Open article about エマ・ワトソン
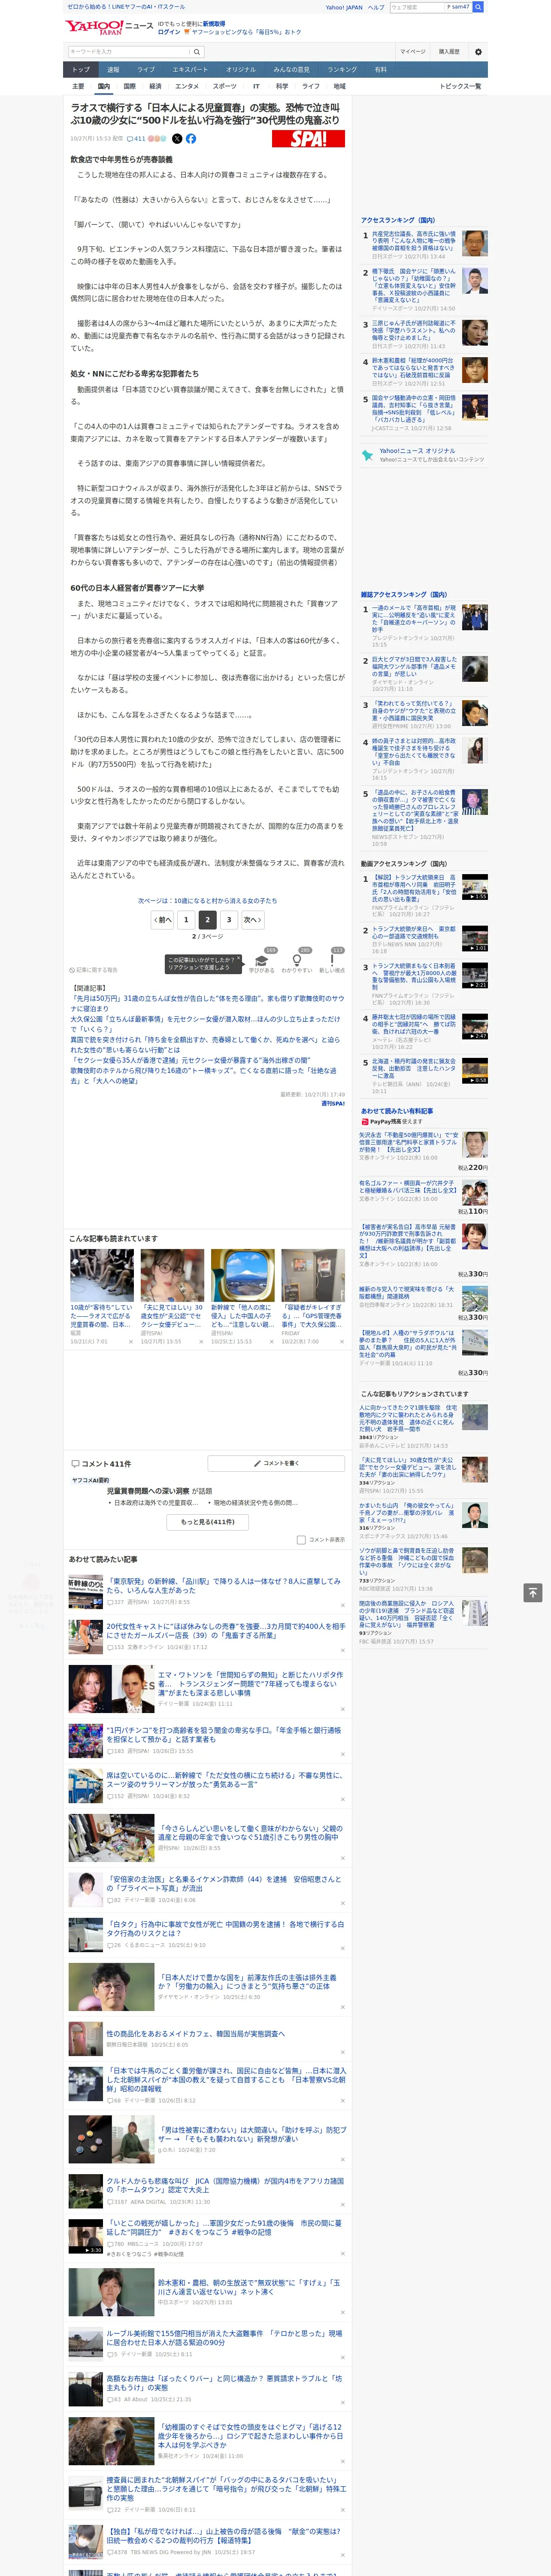 tap(250, 1683)
